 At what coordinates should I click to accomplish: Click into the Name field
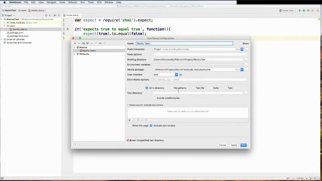point(184,44)
